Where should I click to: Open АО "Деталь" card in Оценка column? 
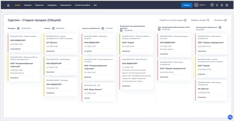pyautogui.click(x=52, y=42)
